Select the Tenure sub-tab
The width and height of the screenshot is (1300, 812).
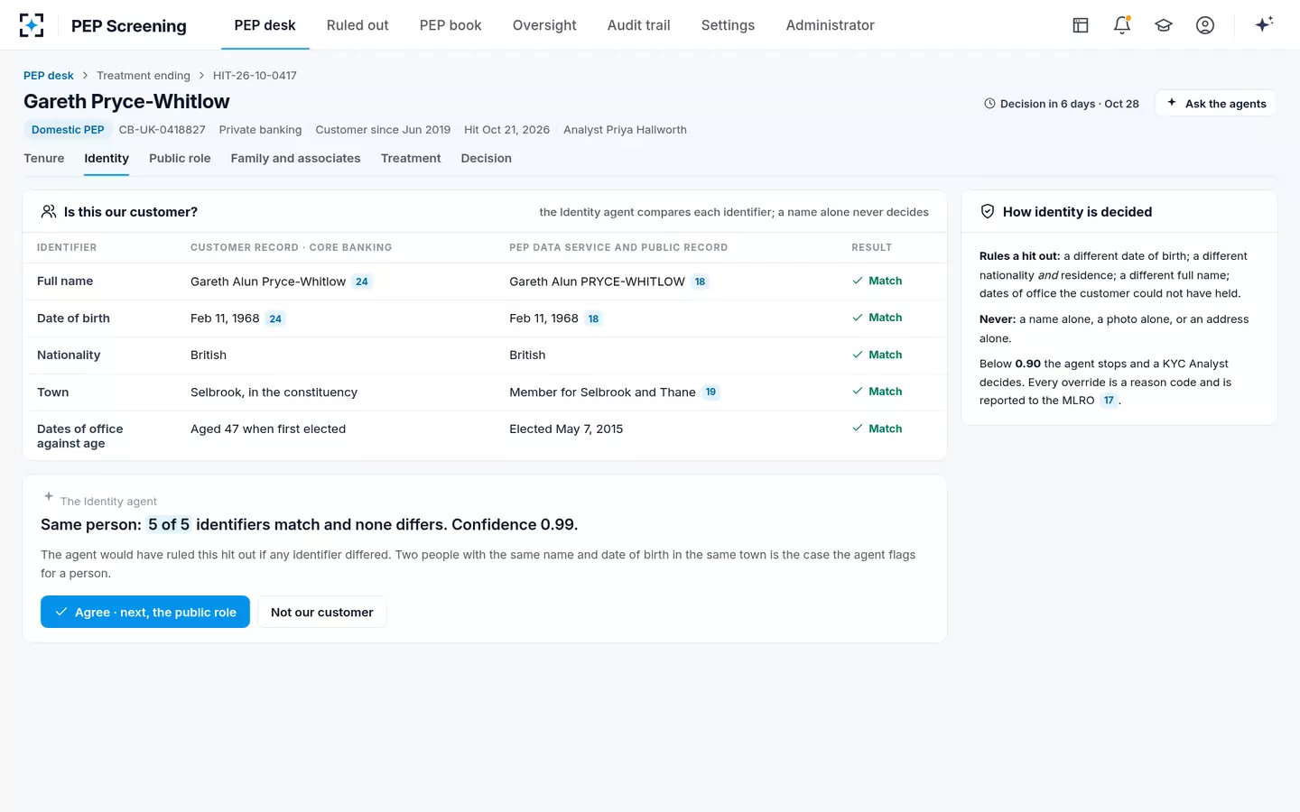click(44, 158)
